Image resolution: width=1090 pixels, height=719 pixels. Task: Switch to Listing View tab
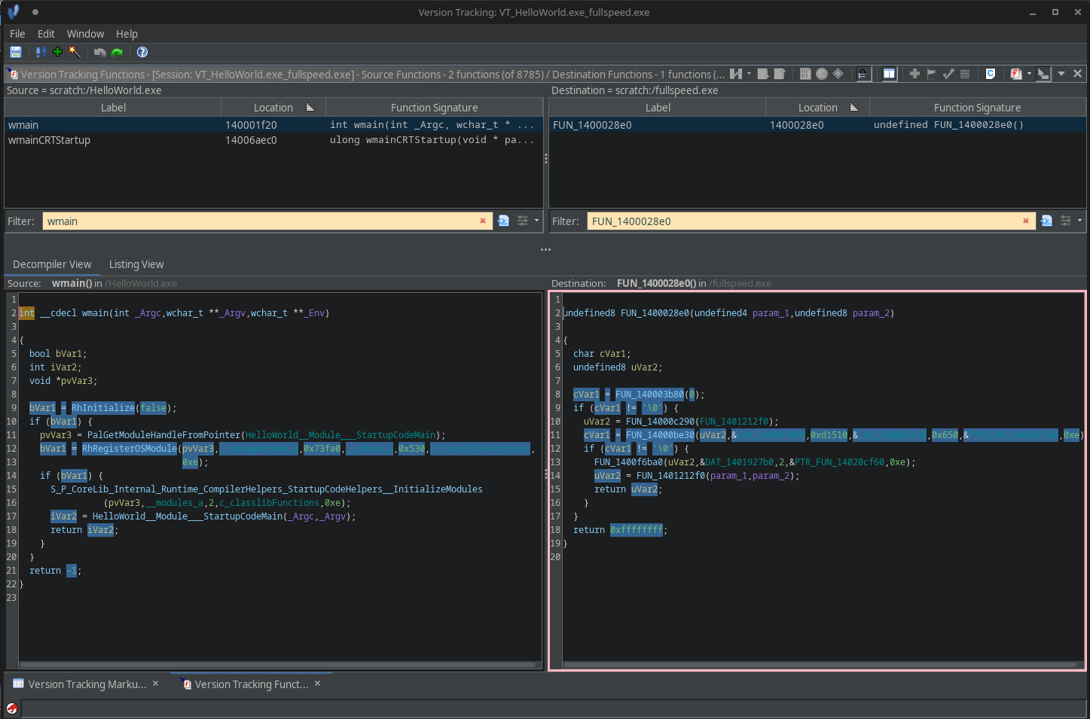tap(136, 264)
